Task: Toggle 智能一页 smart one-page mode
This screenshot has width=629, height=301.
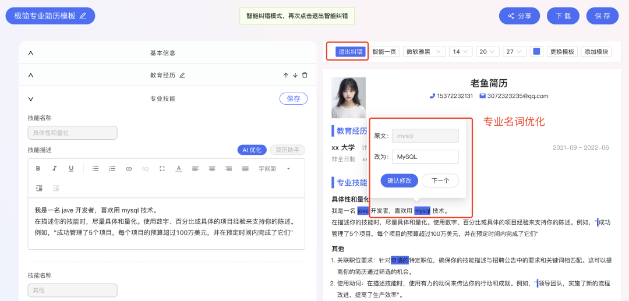Action: pos(384,52)
